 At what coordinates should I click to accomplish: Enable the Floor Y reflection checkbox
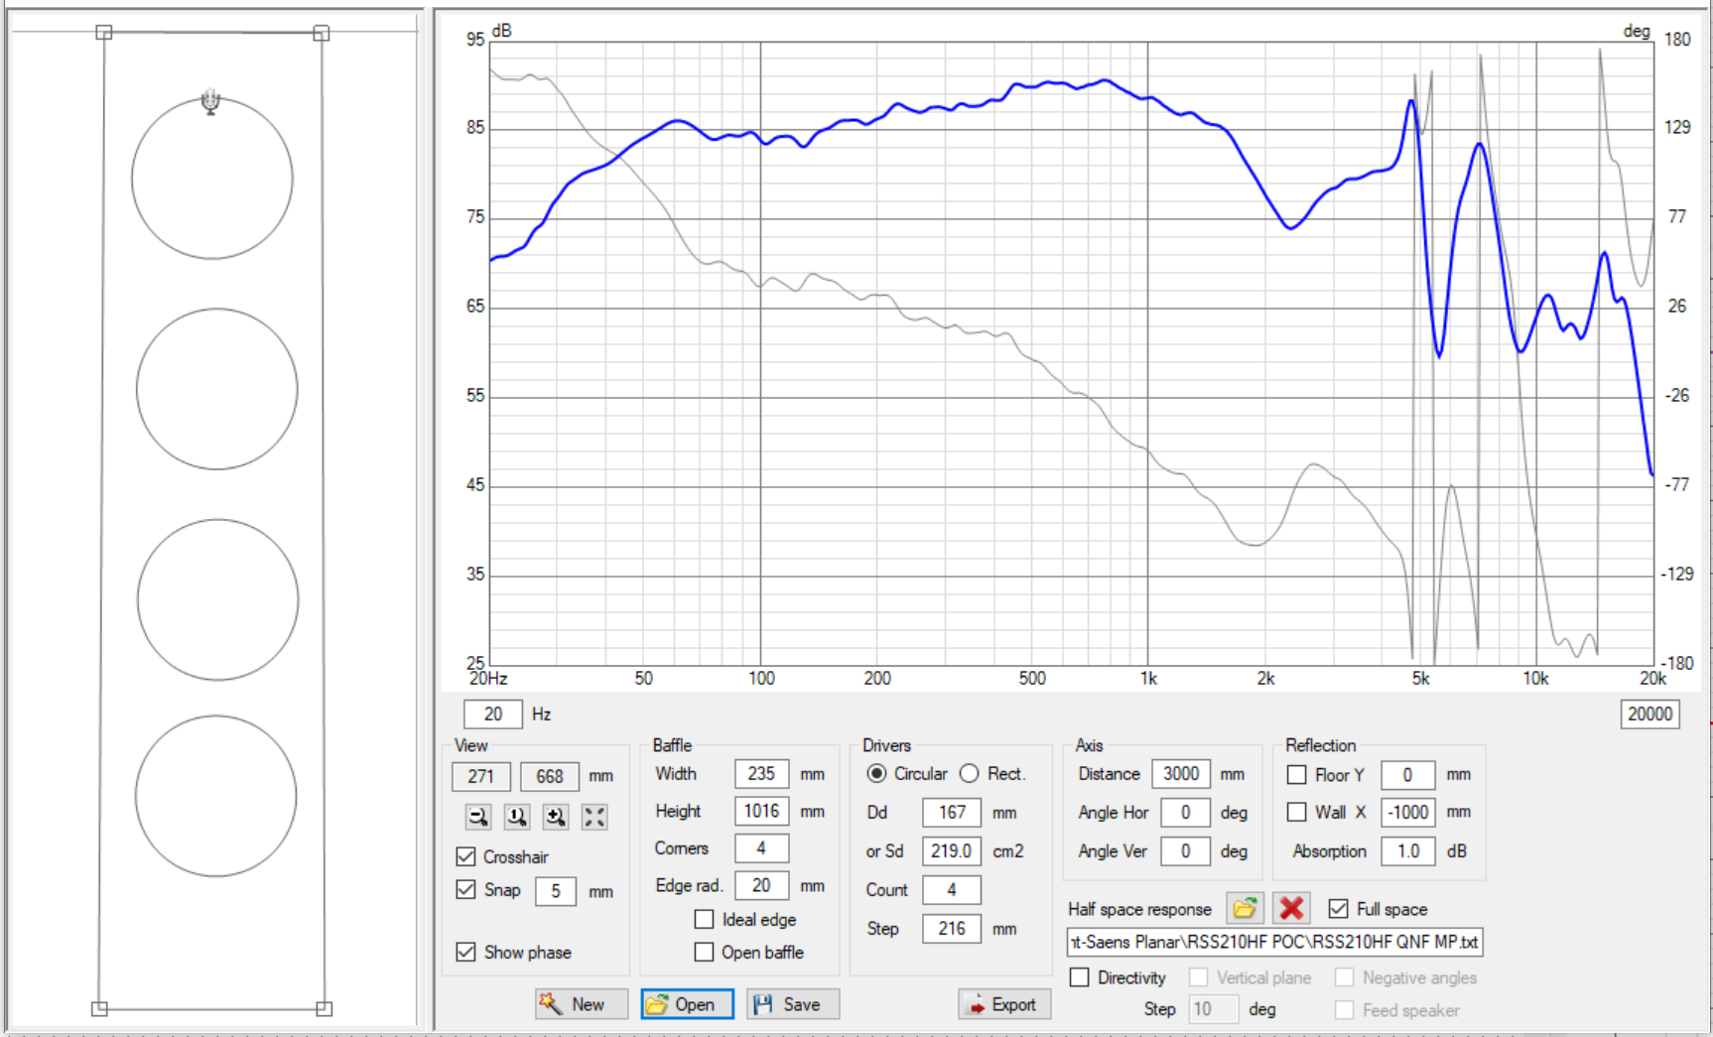click(1296, 774)
